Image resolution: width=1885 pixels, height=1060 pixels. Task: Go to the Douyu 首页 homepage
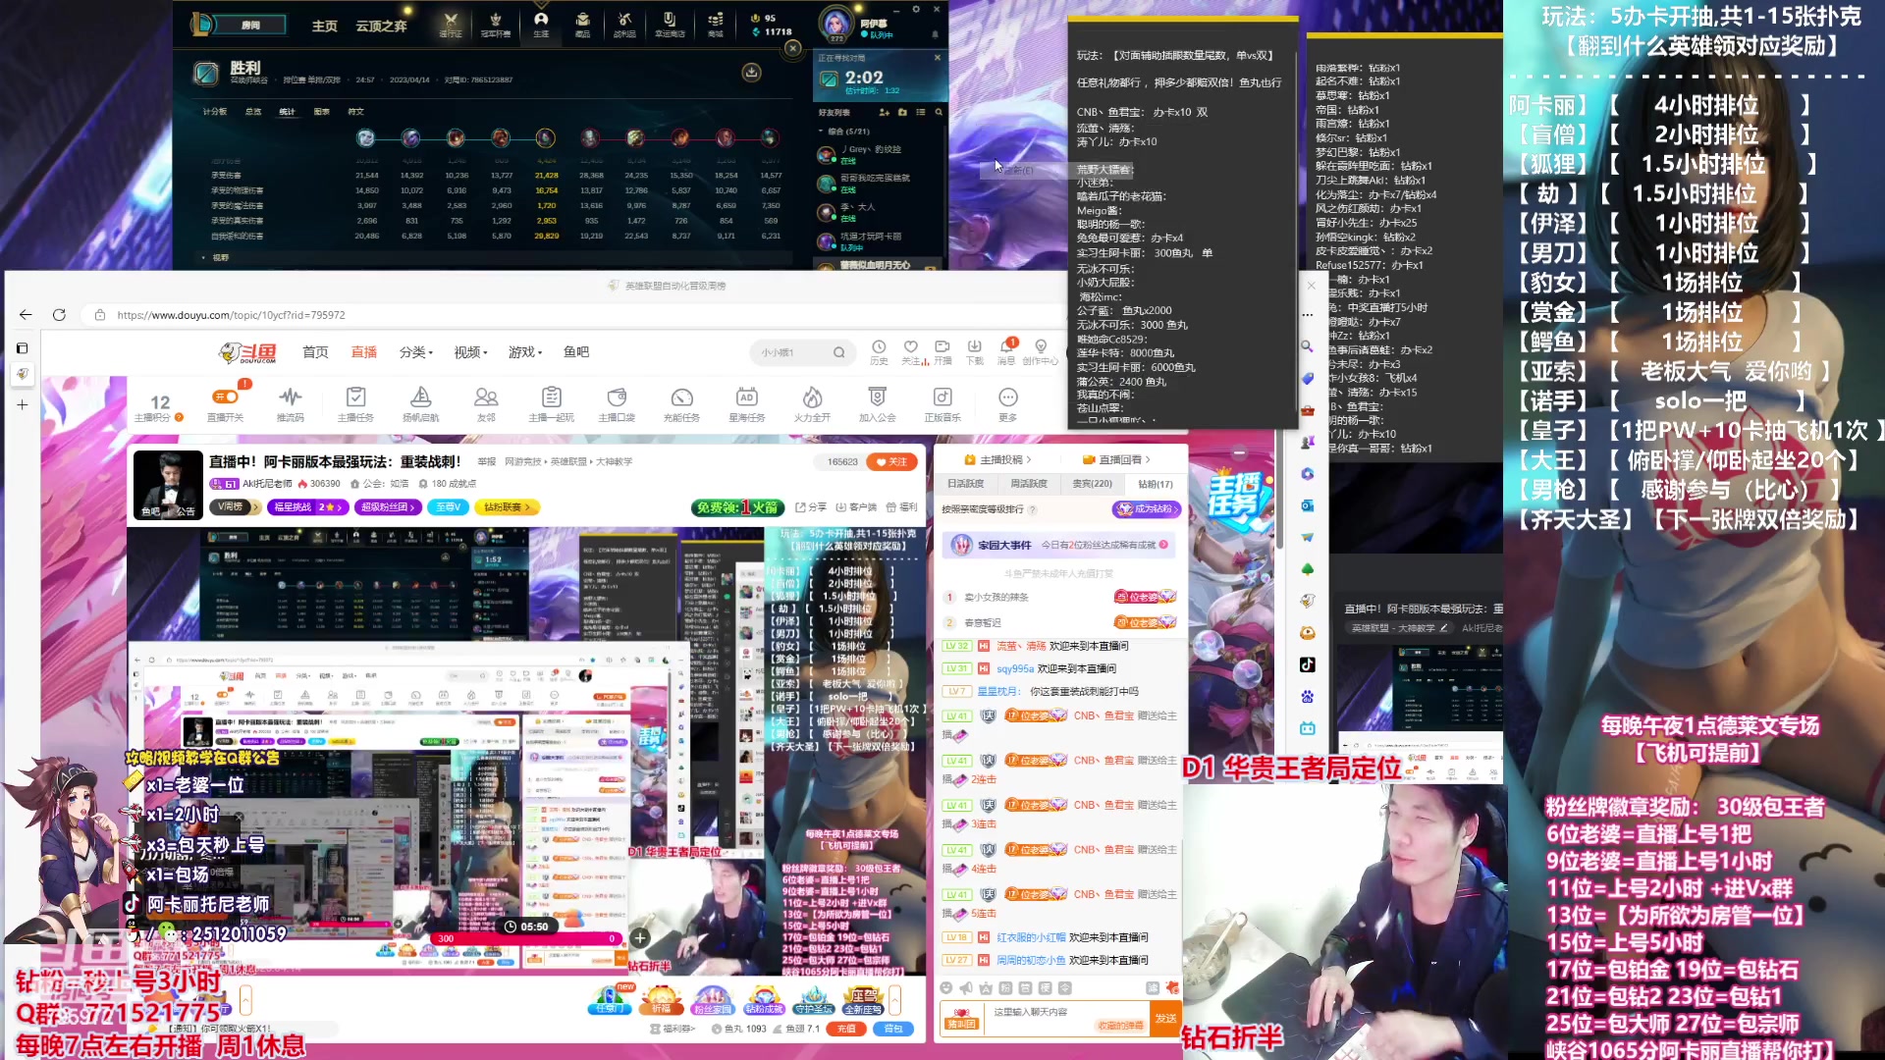[315, 352]
